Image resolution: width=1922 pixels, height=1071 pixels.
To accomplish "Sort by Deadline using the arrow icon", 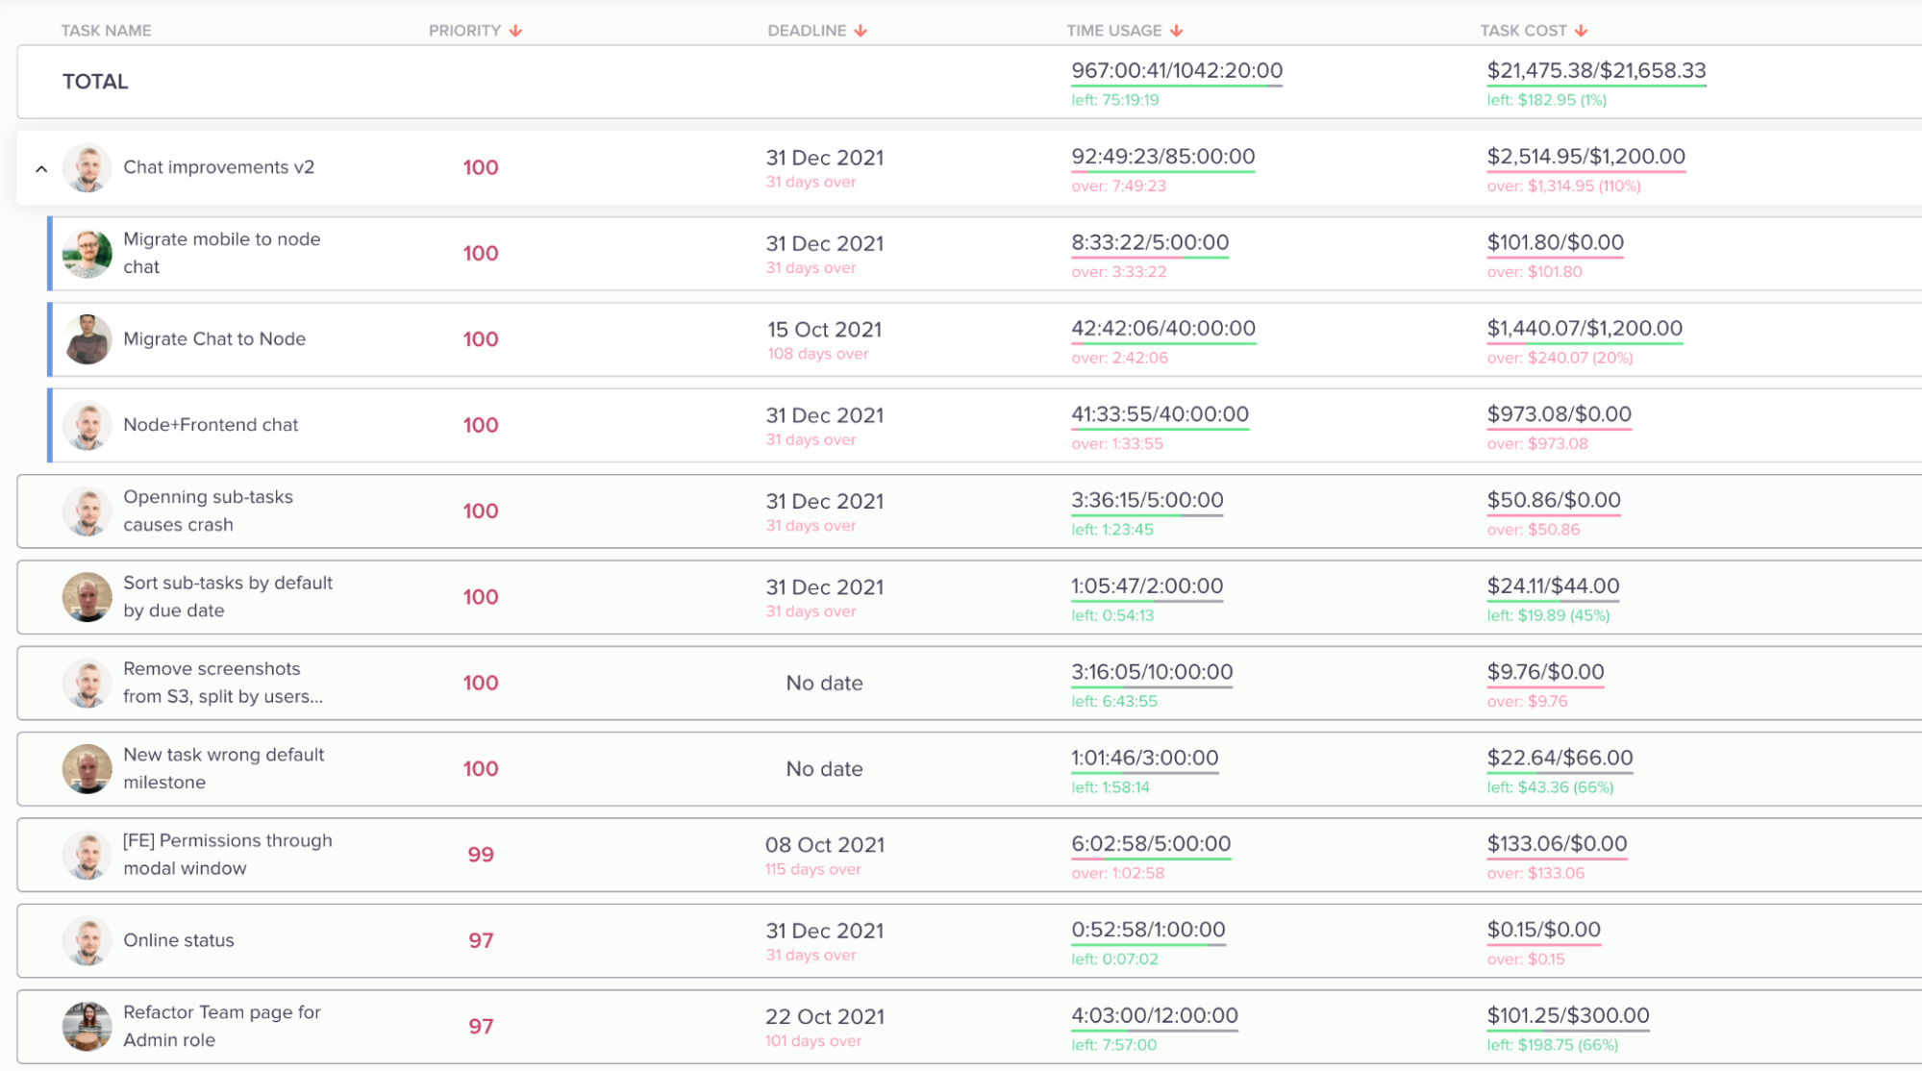I will coord(861,31).
